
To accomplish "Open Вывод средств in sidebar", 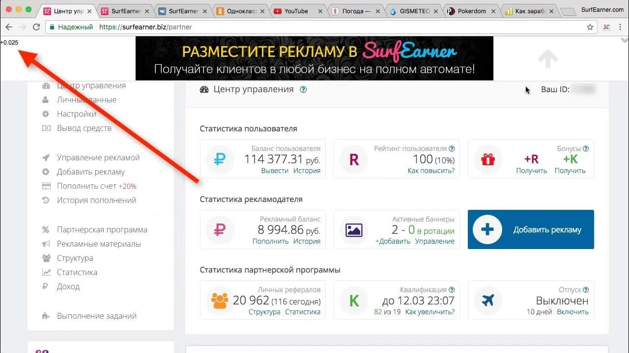I will coord(84,128).
